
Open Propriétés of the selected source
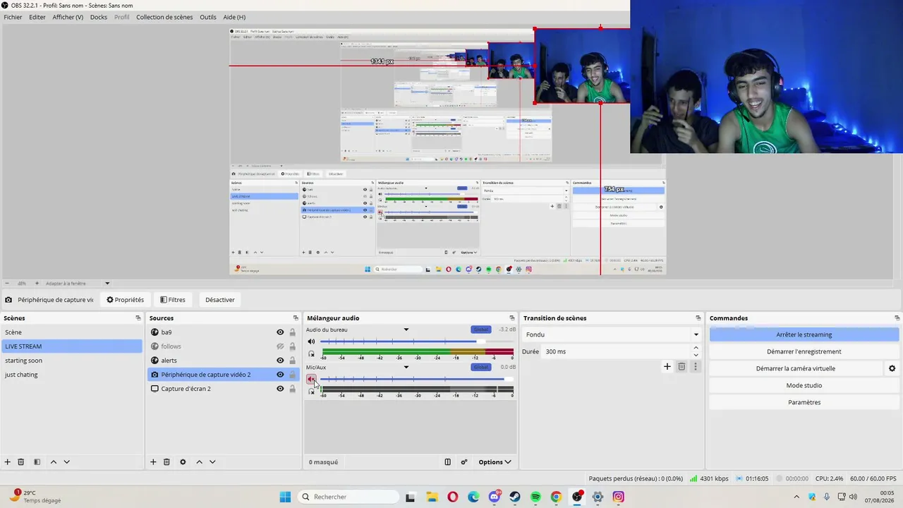(126, 300)
